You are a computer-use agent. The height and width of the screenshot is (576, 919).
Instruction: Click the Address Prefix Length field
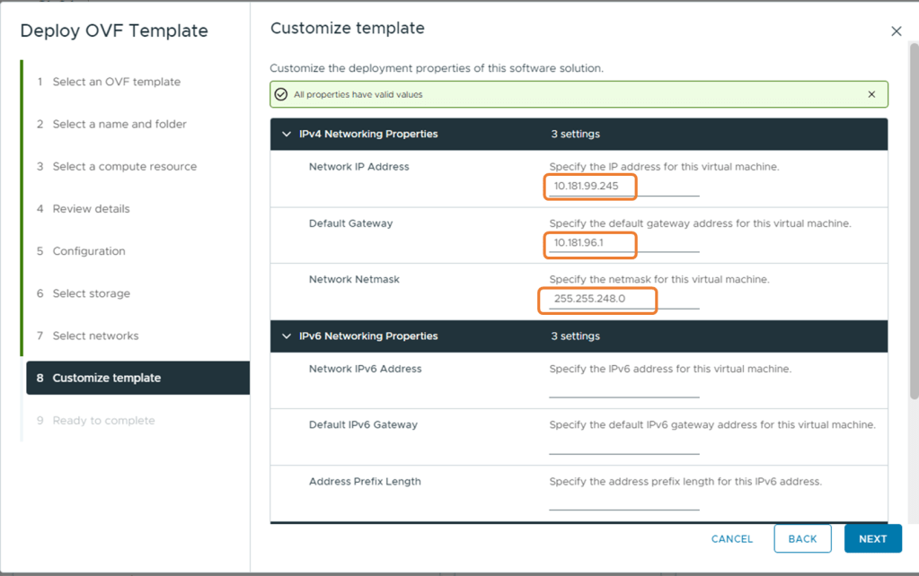(623, 502)
